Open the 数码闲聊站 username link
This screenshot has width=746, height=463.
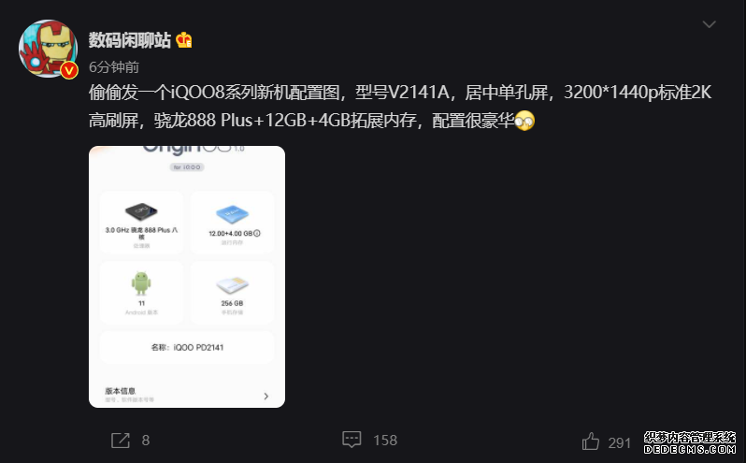pyautogui.click(x=129, y=40)
